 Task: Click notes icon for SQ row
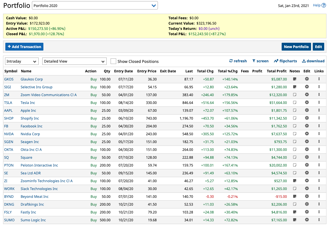295,157
